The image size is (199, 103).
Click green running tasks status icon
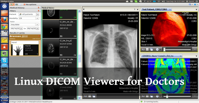[142, 102]
